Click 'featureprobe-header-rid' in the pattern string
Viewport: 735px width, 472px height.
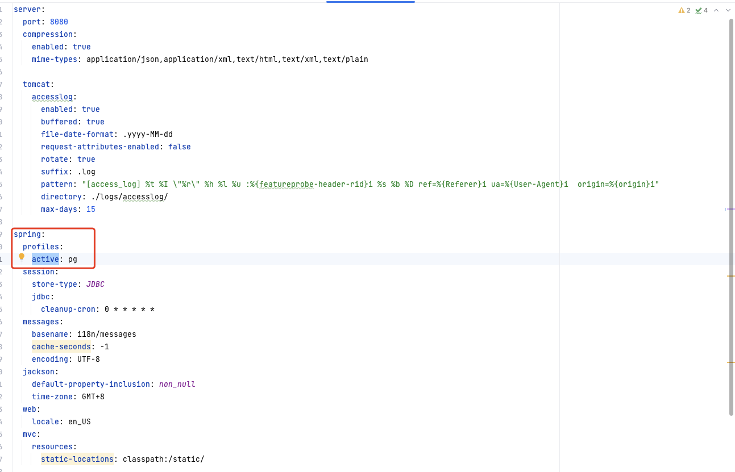[x=312, y=184]
